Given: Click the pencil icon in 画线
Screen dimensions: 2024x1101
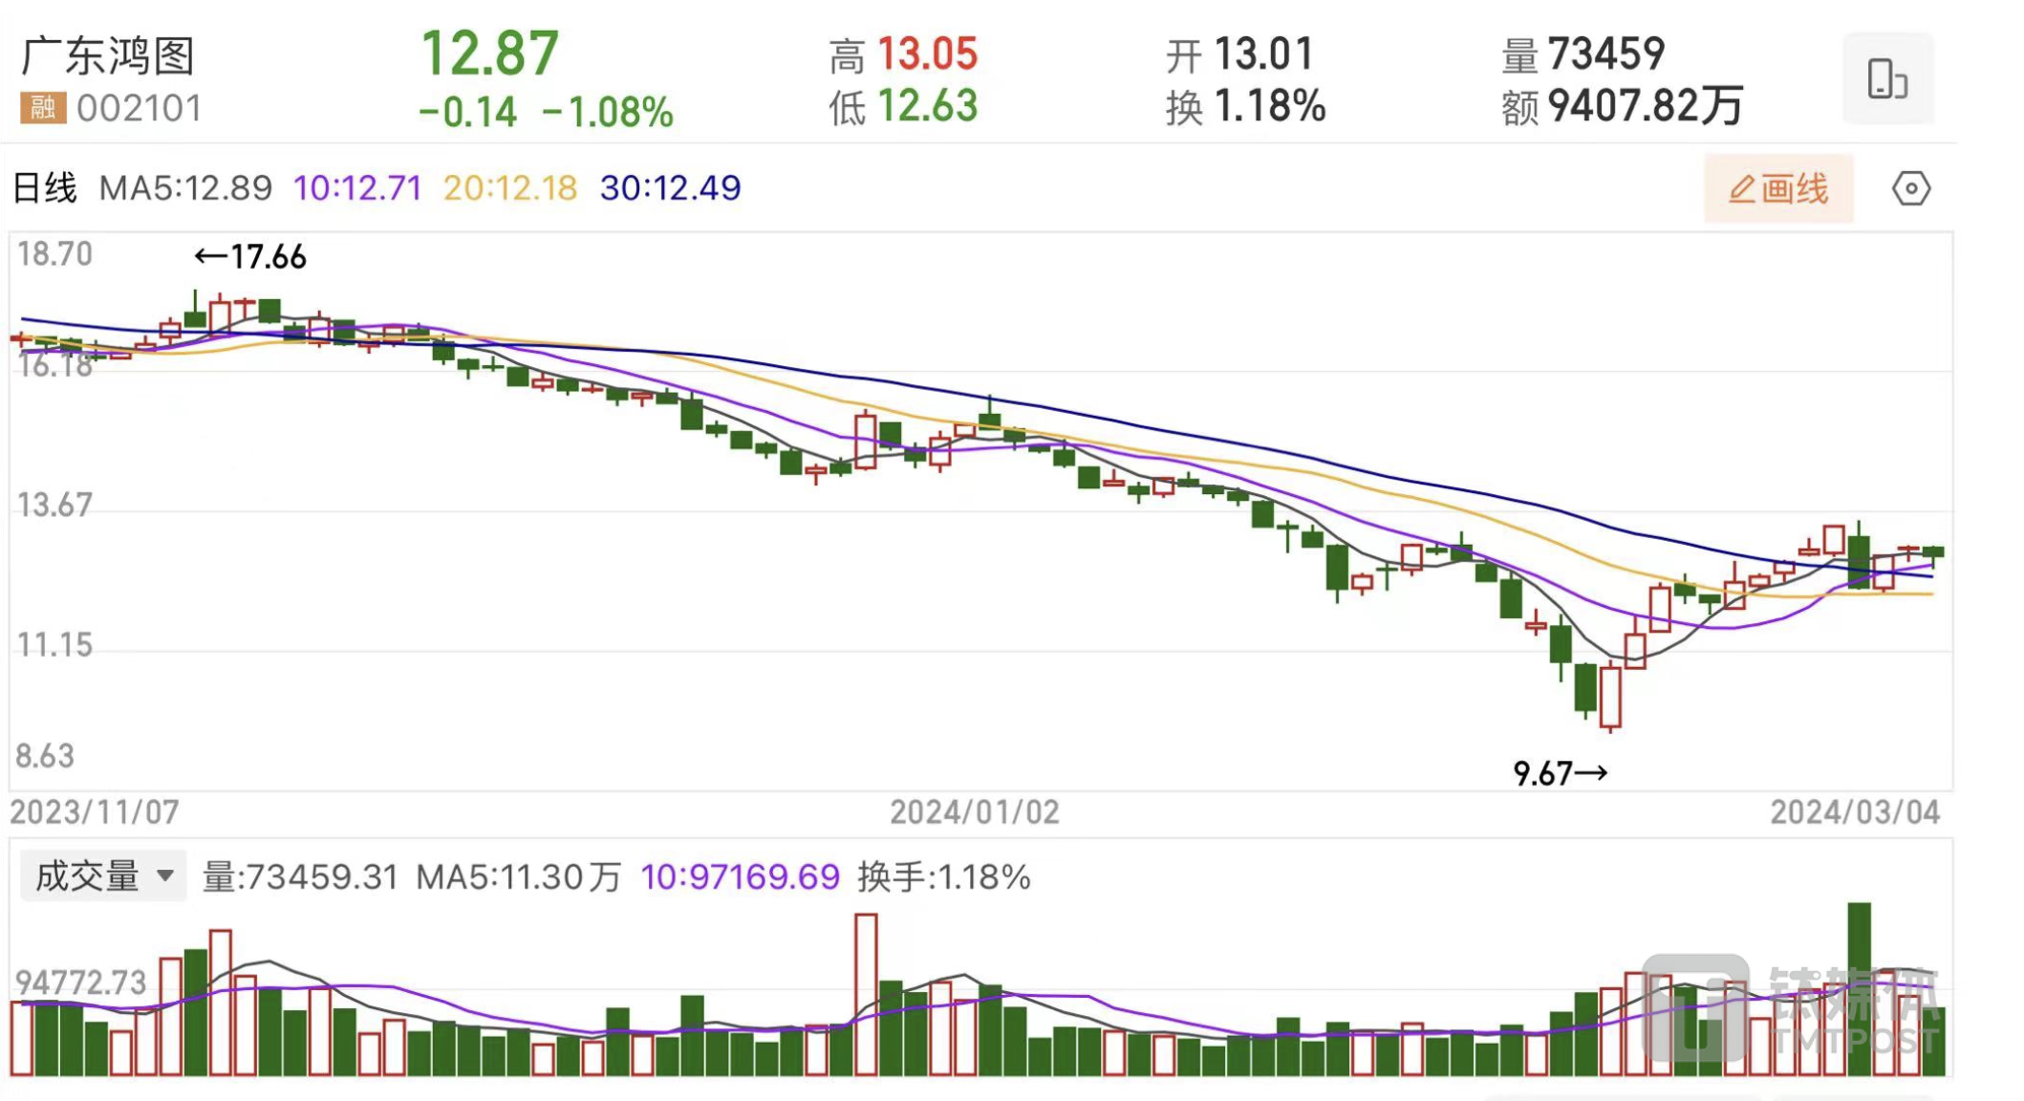Looking at the screenshot, I should [x=1741, y=189].
